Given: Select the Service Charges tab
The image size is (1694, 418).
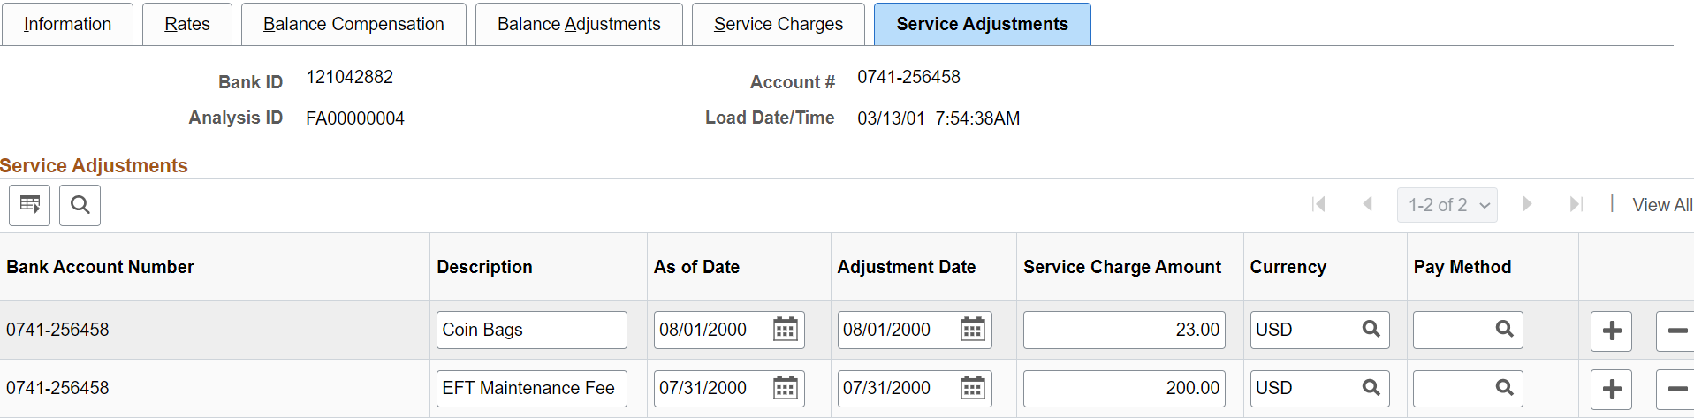Looking at the screenshot, I should click(x=779, y=24).
